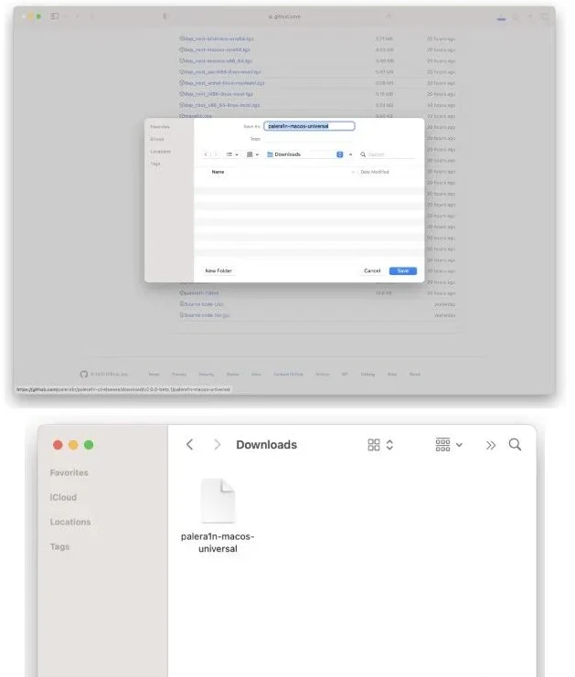Close the Finder Downloads window with red button
Image resolution: width=575 pixels, height=677 pixels.
[58, 445]
